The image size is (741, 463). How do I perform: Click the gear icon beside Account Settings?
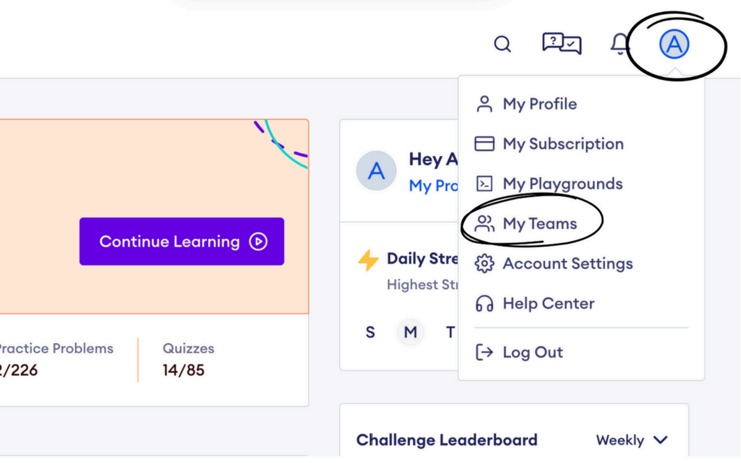(484, 264)
